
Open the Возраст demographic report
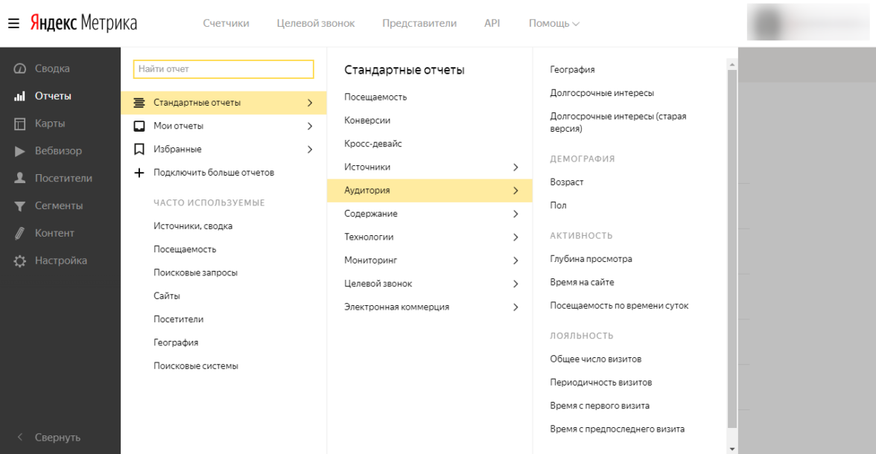point(566,182)
